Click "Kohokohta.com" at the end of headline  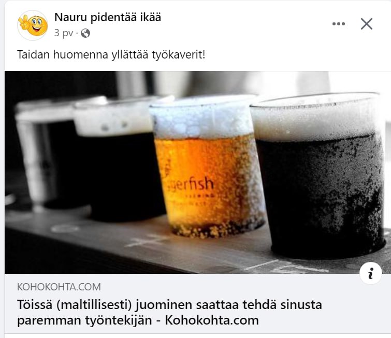(212, 320)
